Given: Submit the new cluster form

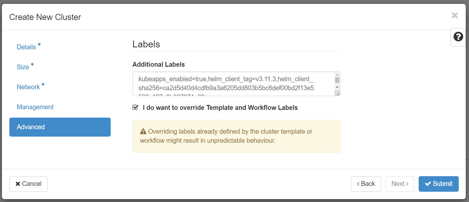Looking at the screenshot, I should coord(438,184).
